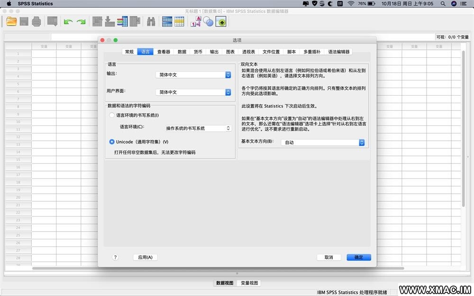Screen dimensions: 474x296
Task: Switch to the 图表 tab
Action: coord(230,52)
